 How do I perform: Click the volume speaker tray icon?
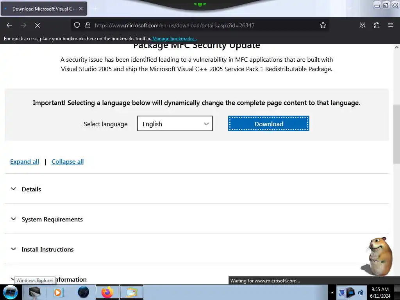point(361,293)
